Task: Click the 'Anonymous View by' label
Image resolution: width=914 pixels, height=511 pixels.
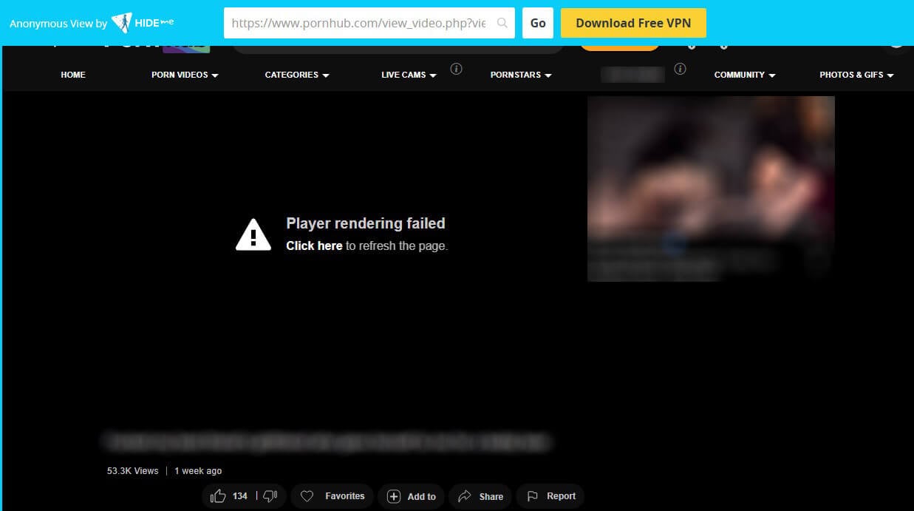Action: point(58,24)
